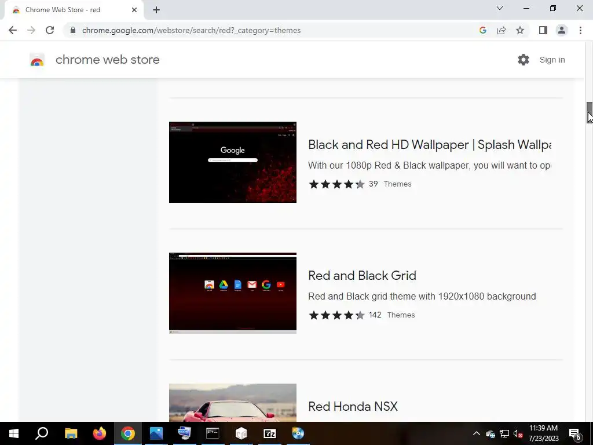Launch Firefox from taskbar
Image resolution: width=593 pixels, height=445 pixels.
pos(100,433)
